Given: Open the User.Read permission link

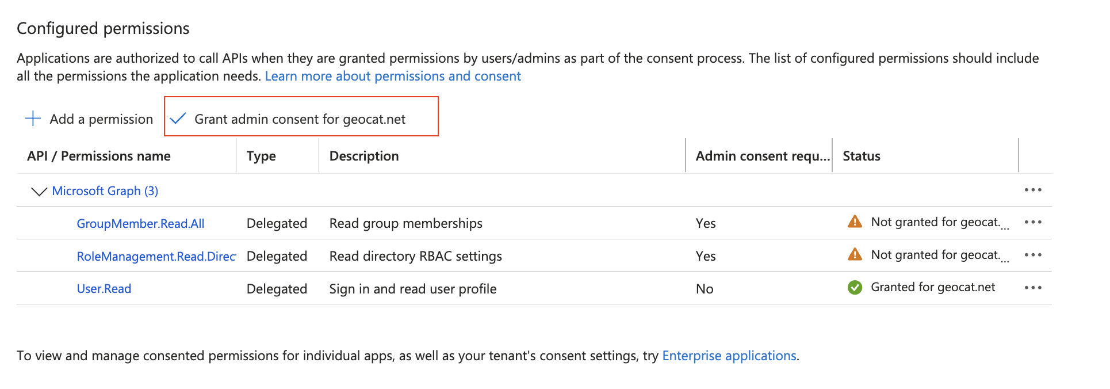Looking at the screenshot, I should click(104, 289).
